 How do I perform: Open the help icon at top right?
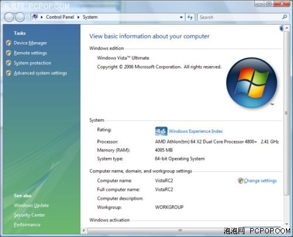click(x=281, y=28)
